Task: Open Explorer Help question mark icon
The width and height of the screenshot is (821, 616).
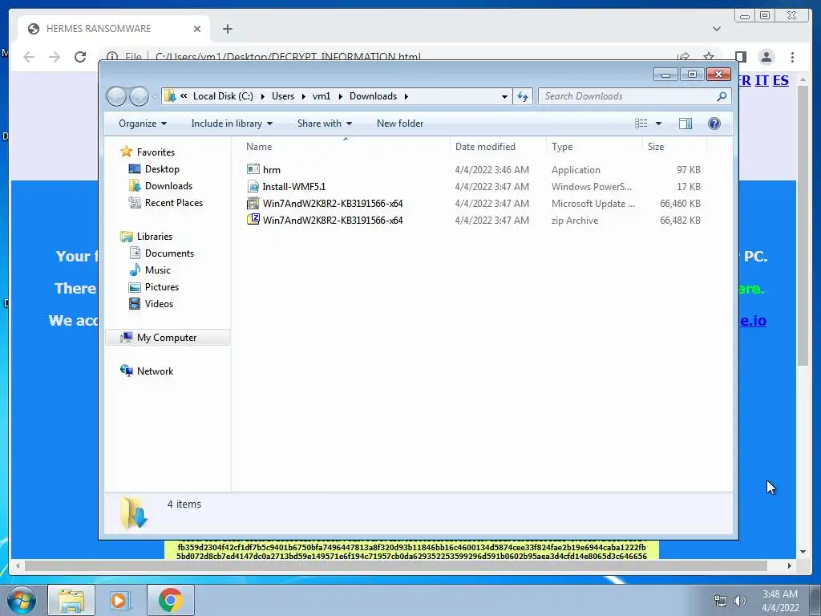Action: pos(714,123)
